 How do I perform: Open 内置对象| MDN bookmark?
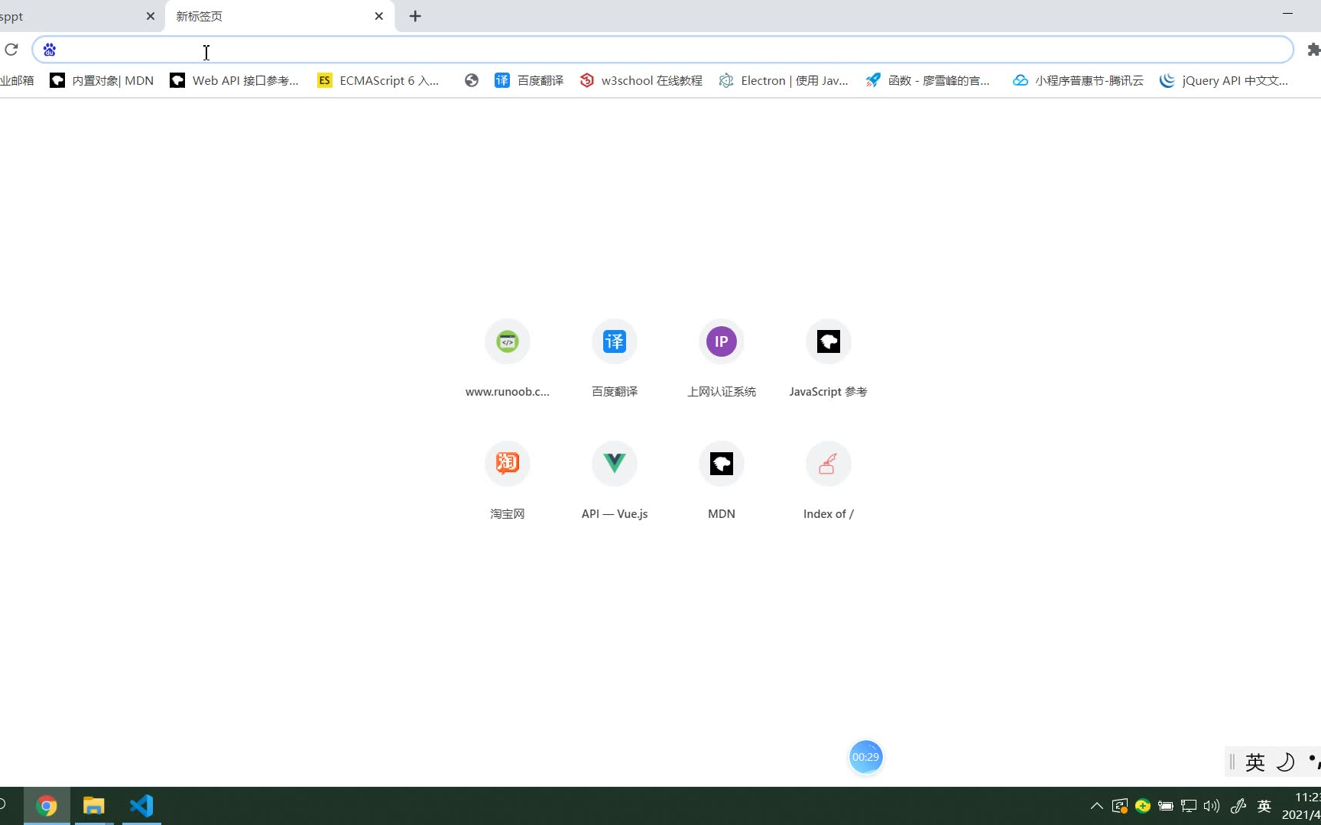click(x=102, y=80)
